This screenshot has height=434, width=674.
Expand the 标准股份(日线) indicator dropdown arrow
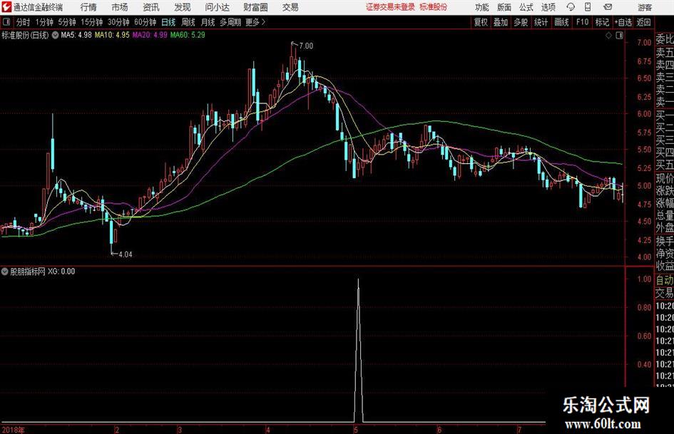click(x=55, y=35)
